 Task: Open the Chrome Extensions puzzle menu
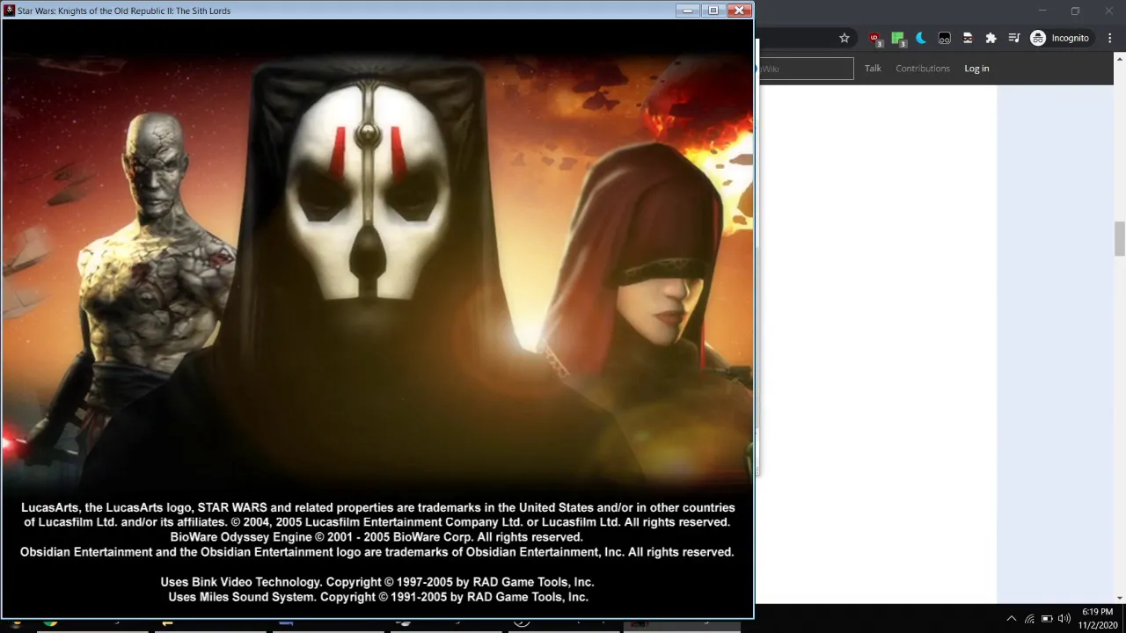coord(991,38)
